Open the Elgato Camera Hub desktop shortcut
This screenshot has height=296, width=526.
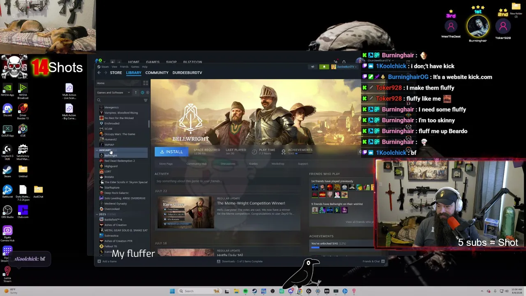[7, 233]
